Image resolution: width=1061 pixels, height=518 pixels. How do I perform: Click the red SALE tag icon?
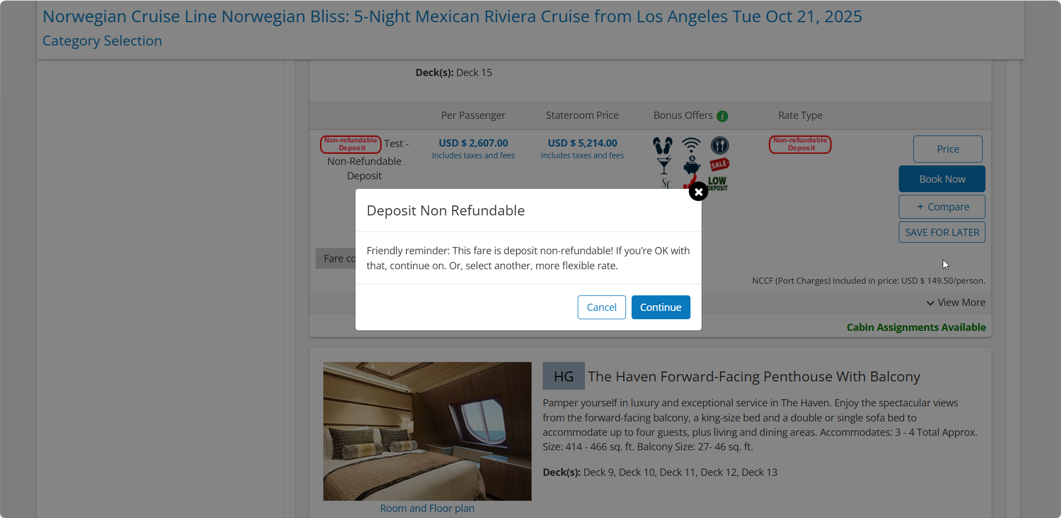point(719,164)
